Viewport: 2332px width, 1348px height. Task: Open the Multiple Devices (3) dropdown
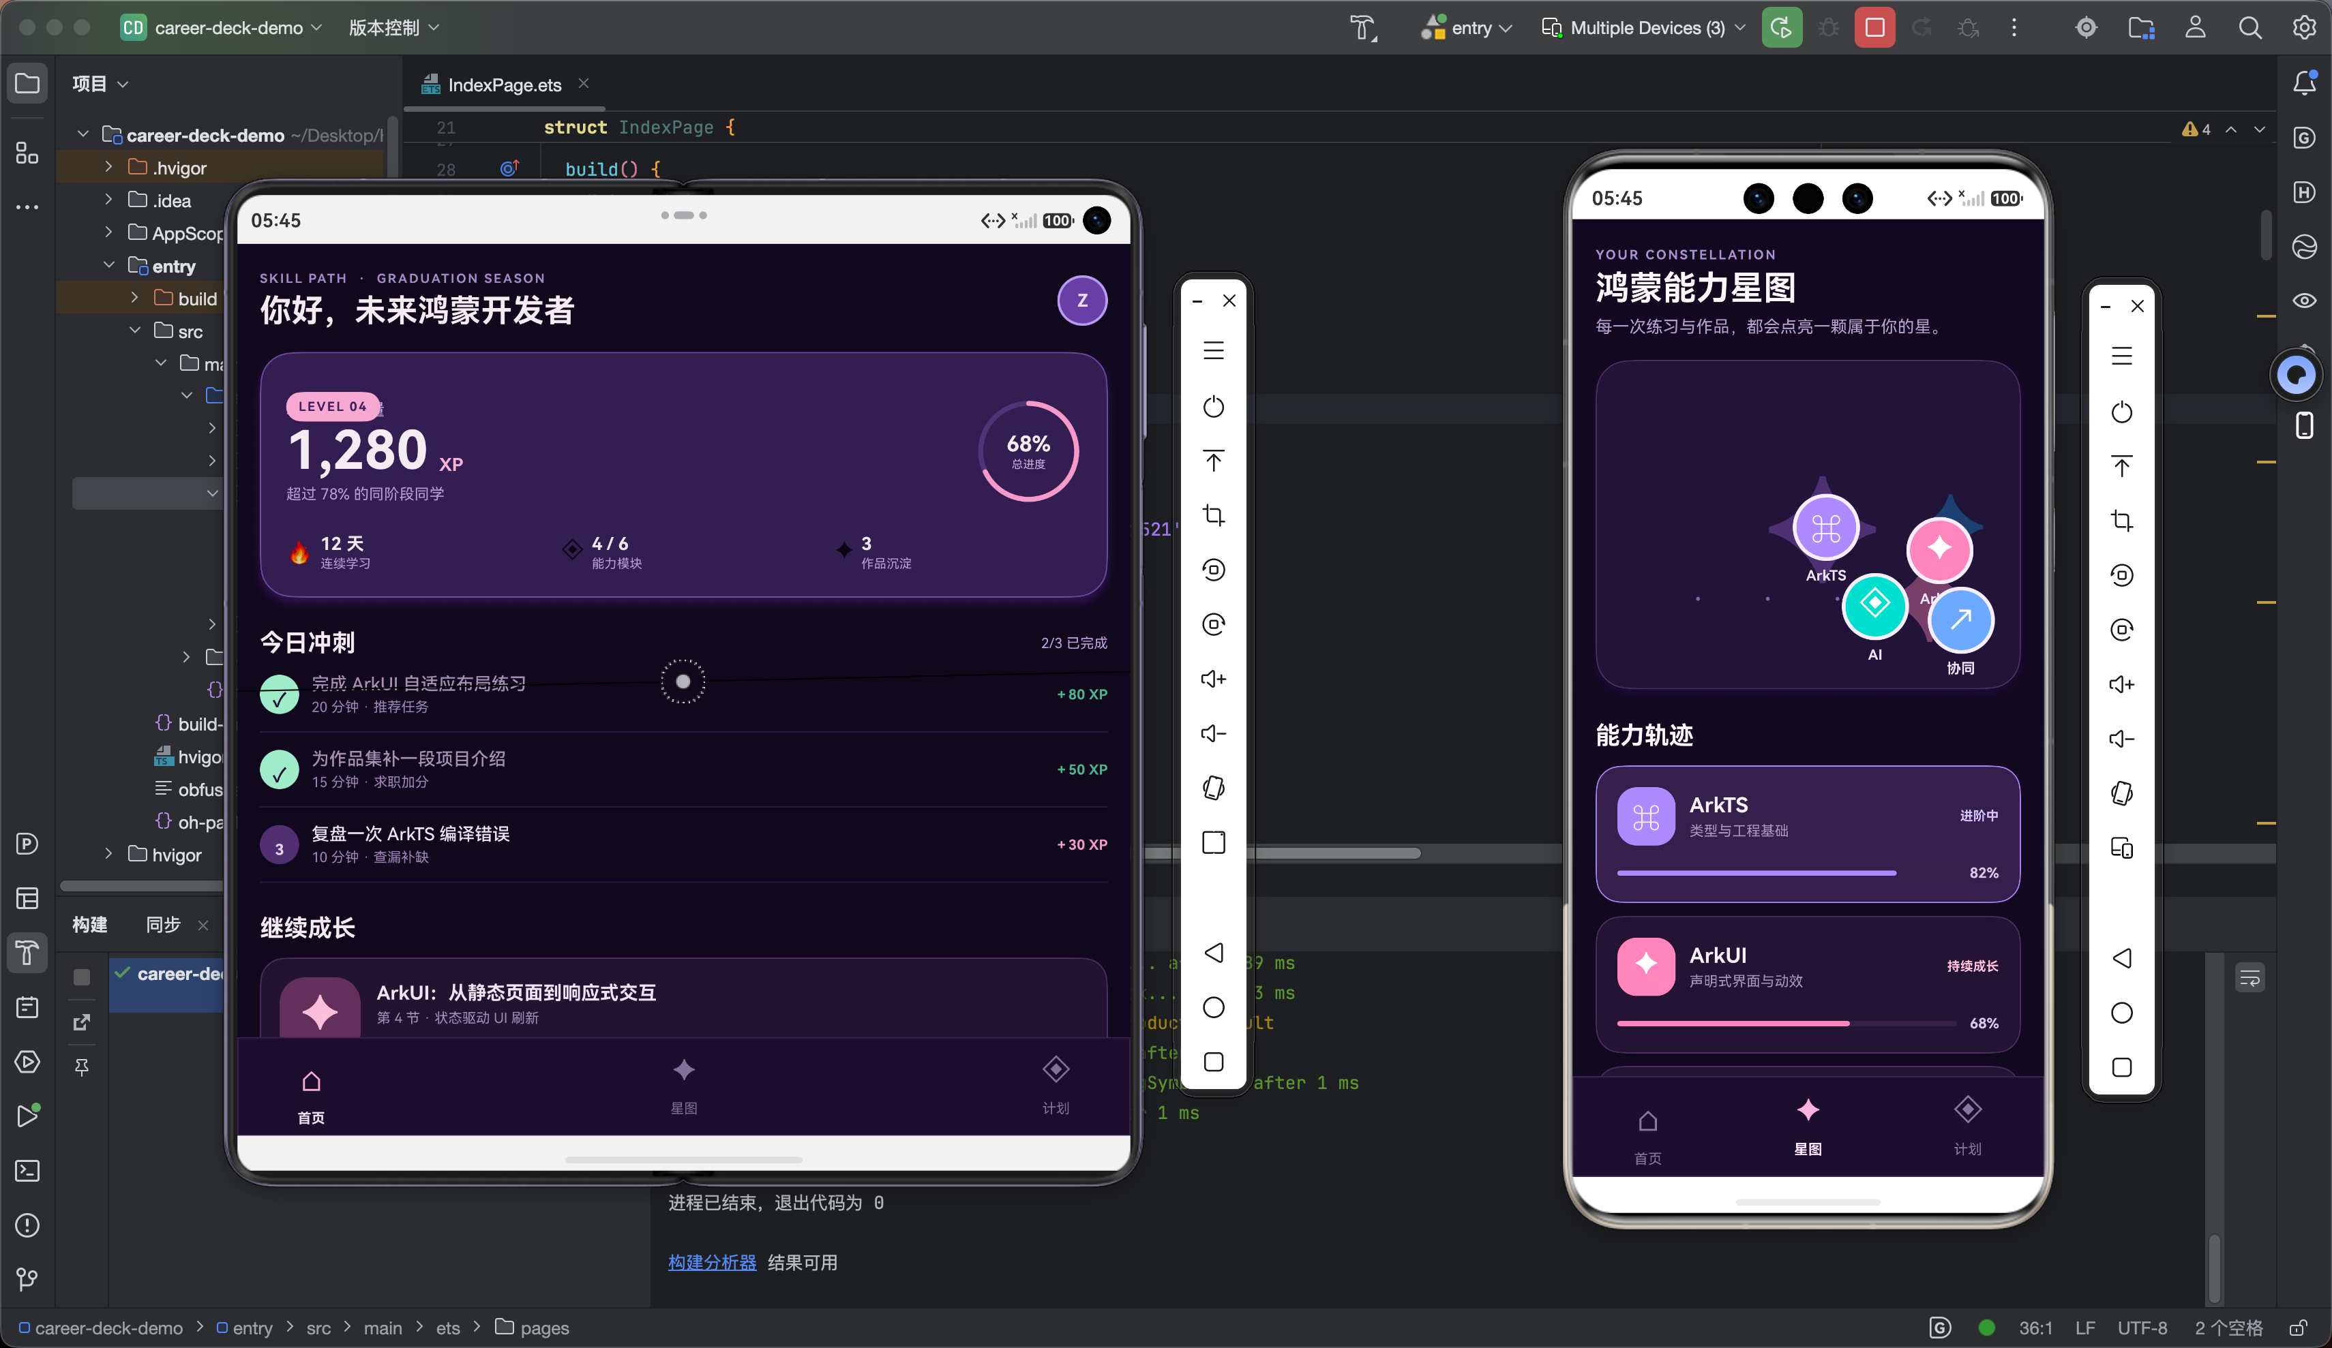pos(1643,28)
